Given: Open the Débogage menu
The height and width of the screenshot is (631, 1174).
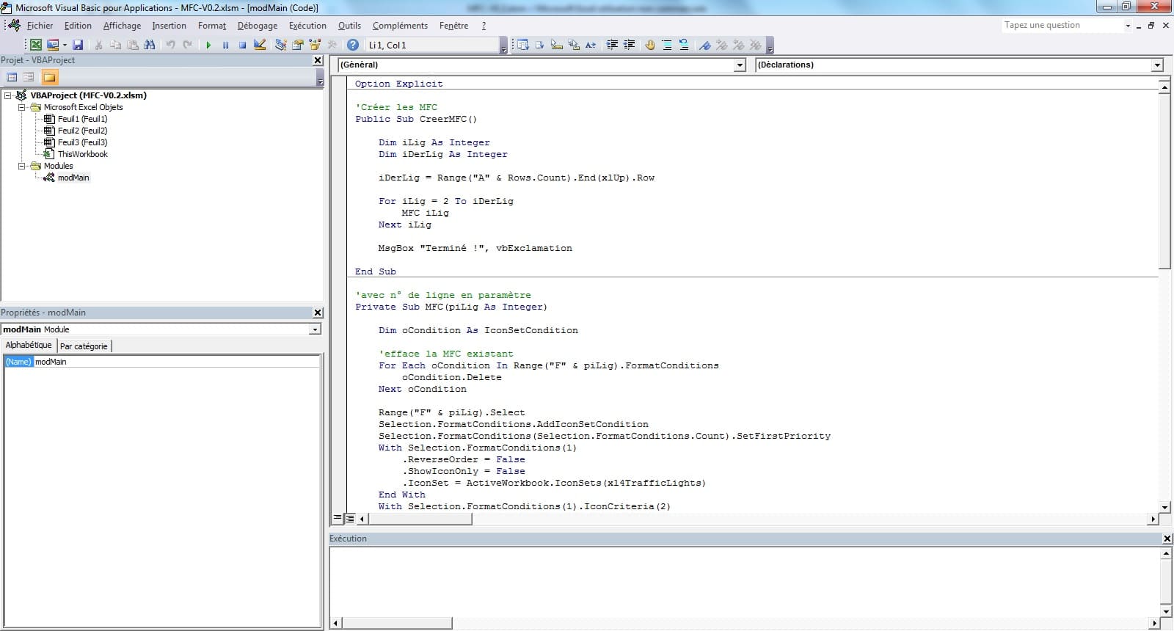Looking at the screenshot, I should 257,26.
